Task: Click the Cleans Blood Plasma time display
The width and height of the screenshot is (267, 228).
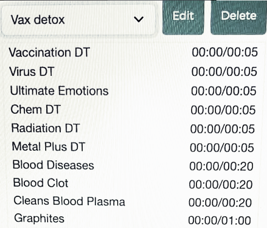Action: (220, 203)
